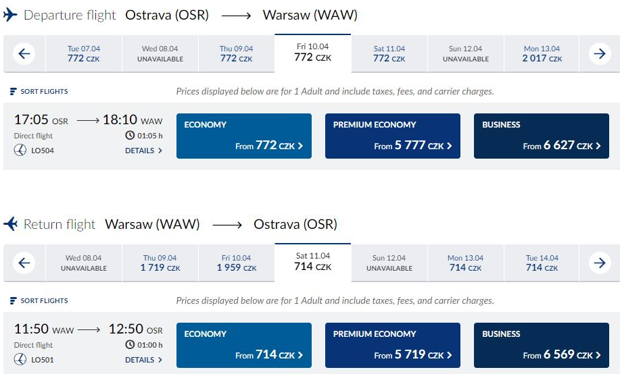Click sort icon above return flights

click(x=13, y=301)
